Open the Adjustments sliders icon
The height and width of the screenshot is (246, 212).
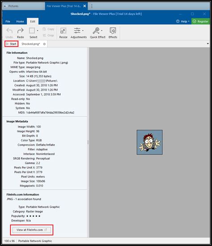pyautogui.click(x=77, y=31)
